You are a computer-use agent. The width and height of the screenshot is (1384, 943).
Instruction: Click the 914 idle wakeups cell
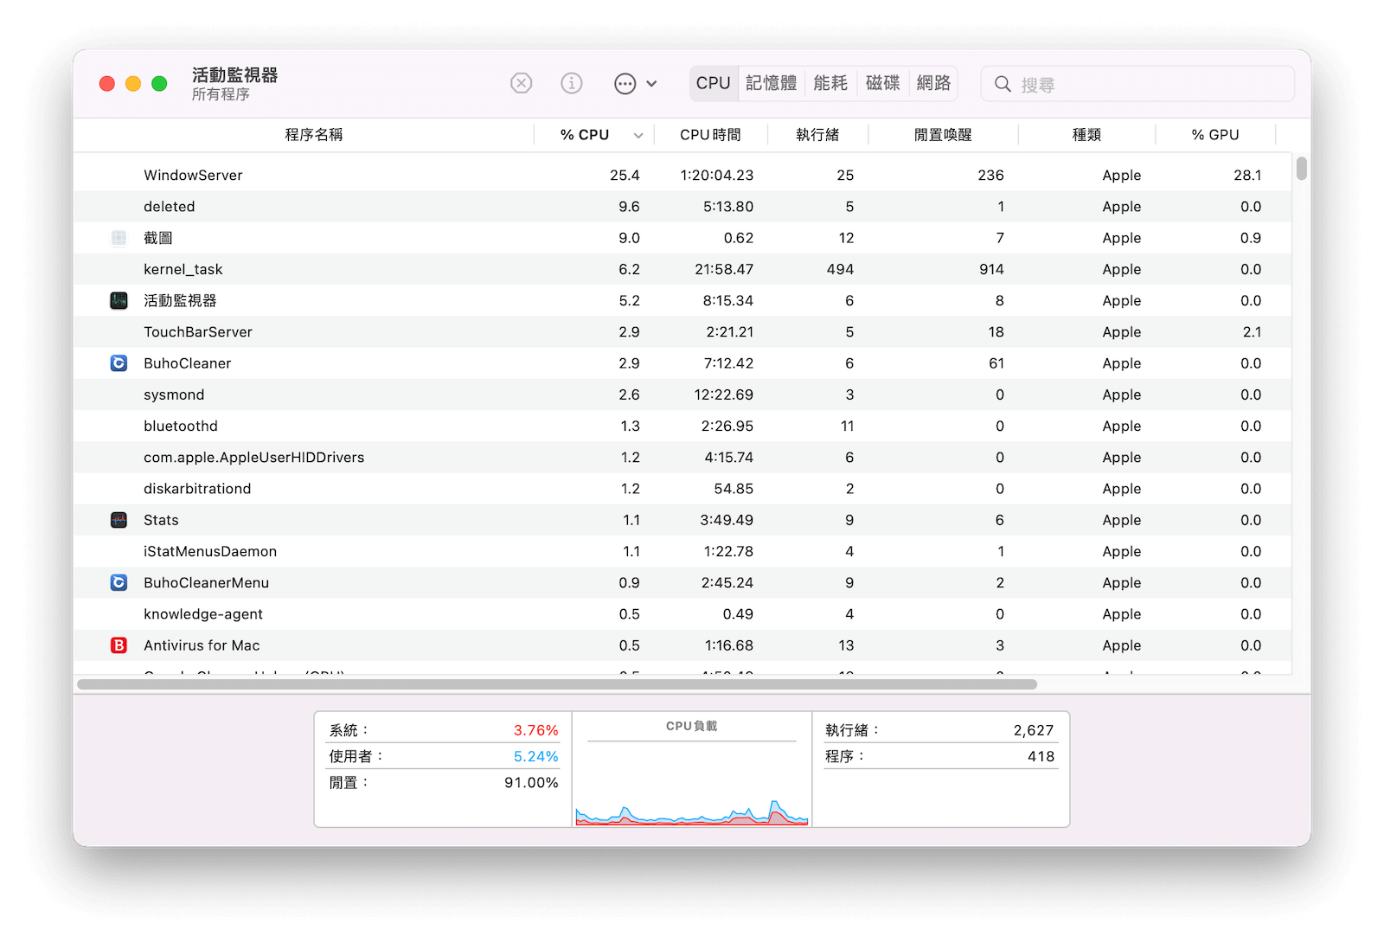991,269
